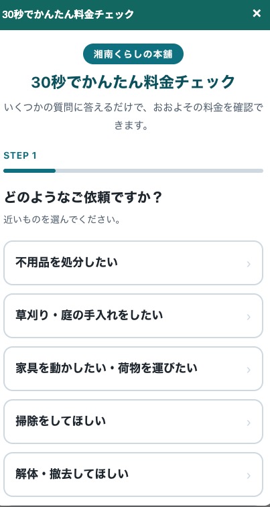Screen dimensions: 270x507
Task: Click the STEP 1 label
Action: tap(20, 156)
